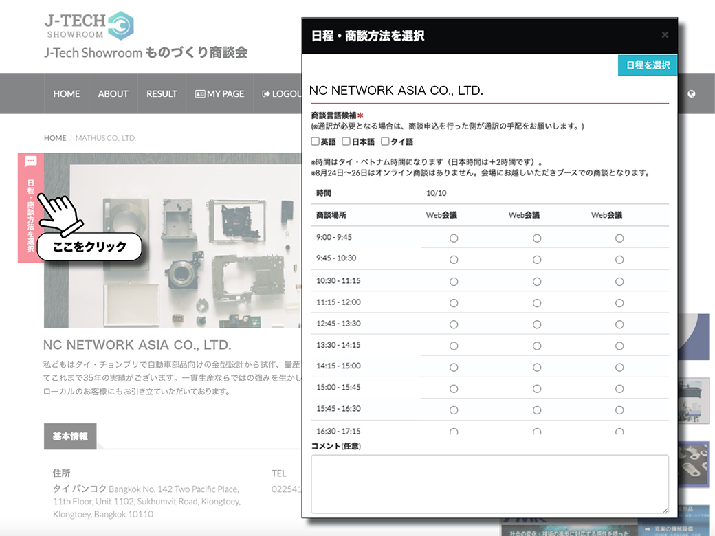
Task: Select first Web会議 radio for 9:00 - 9:45
Action: 454,238
